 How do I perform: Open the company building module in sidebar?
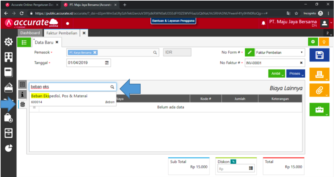click(x=8, y=57)
